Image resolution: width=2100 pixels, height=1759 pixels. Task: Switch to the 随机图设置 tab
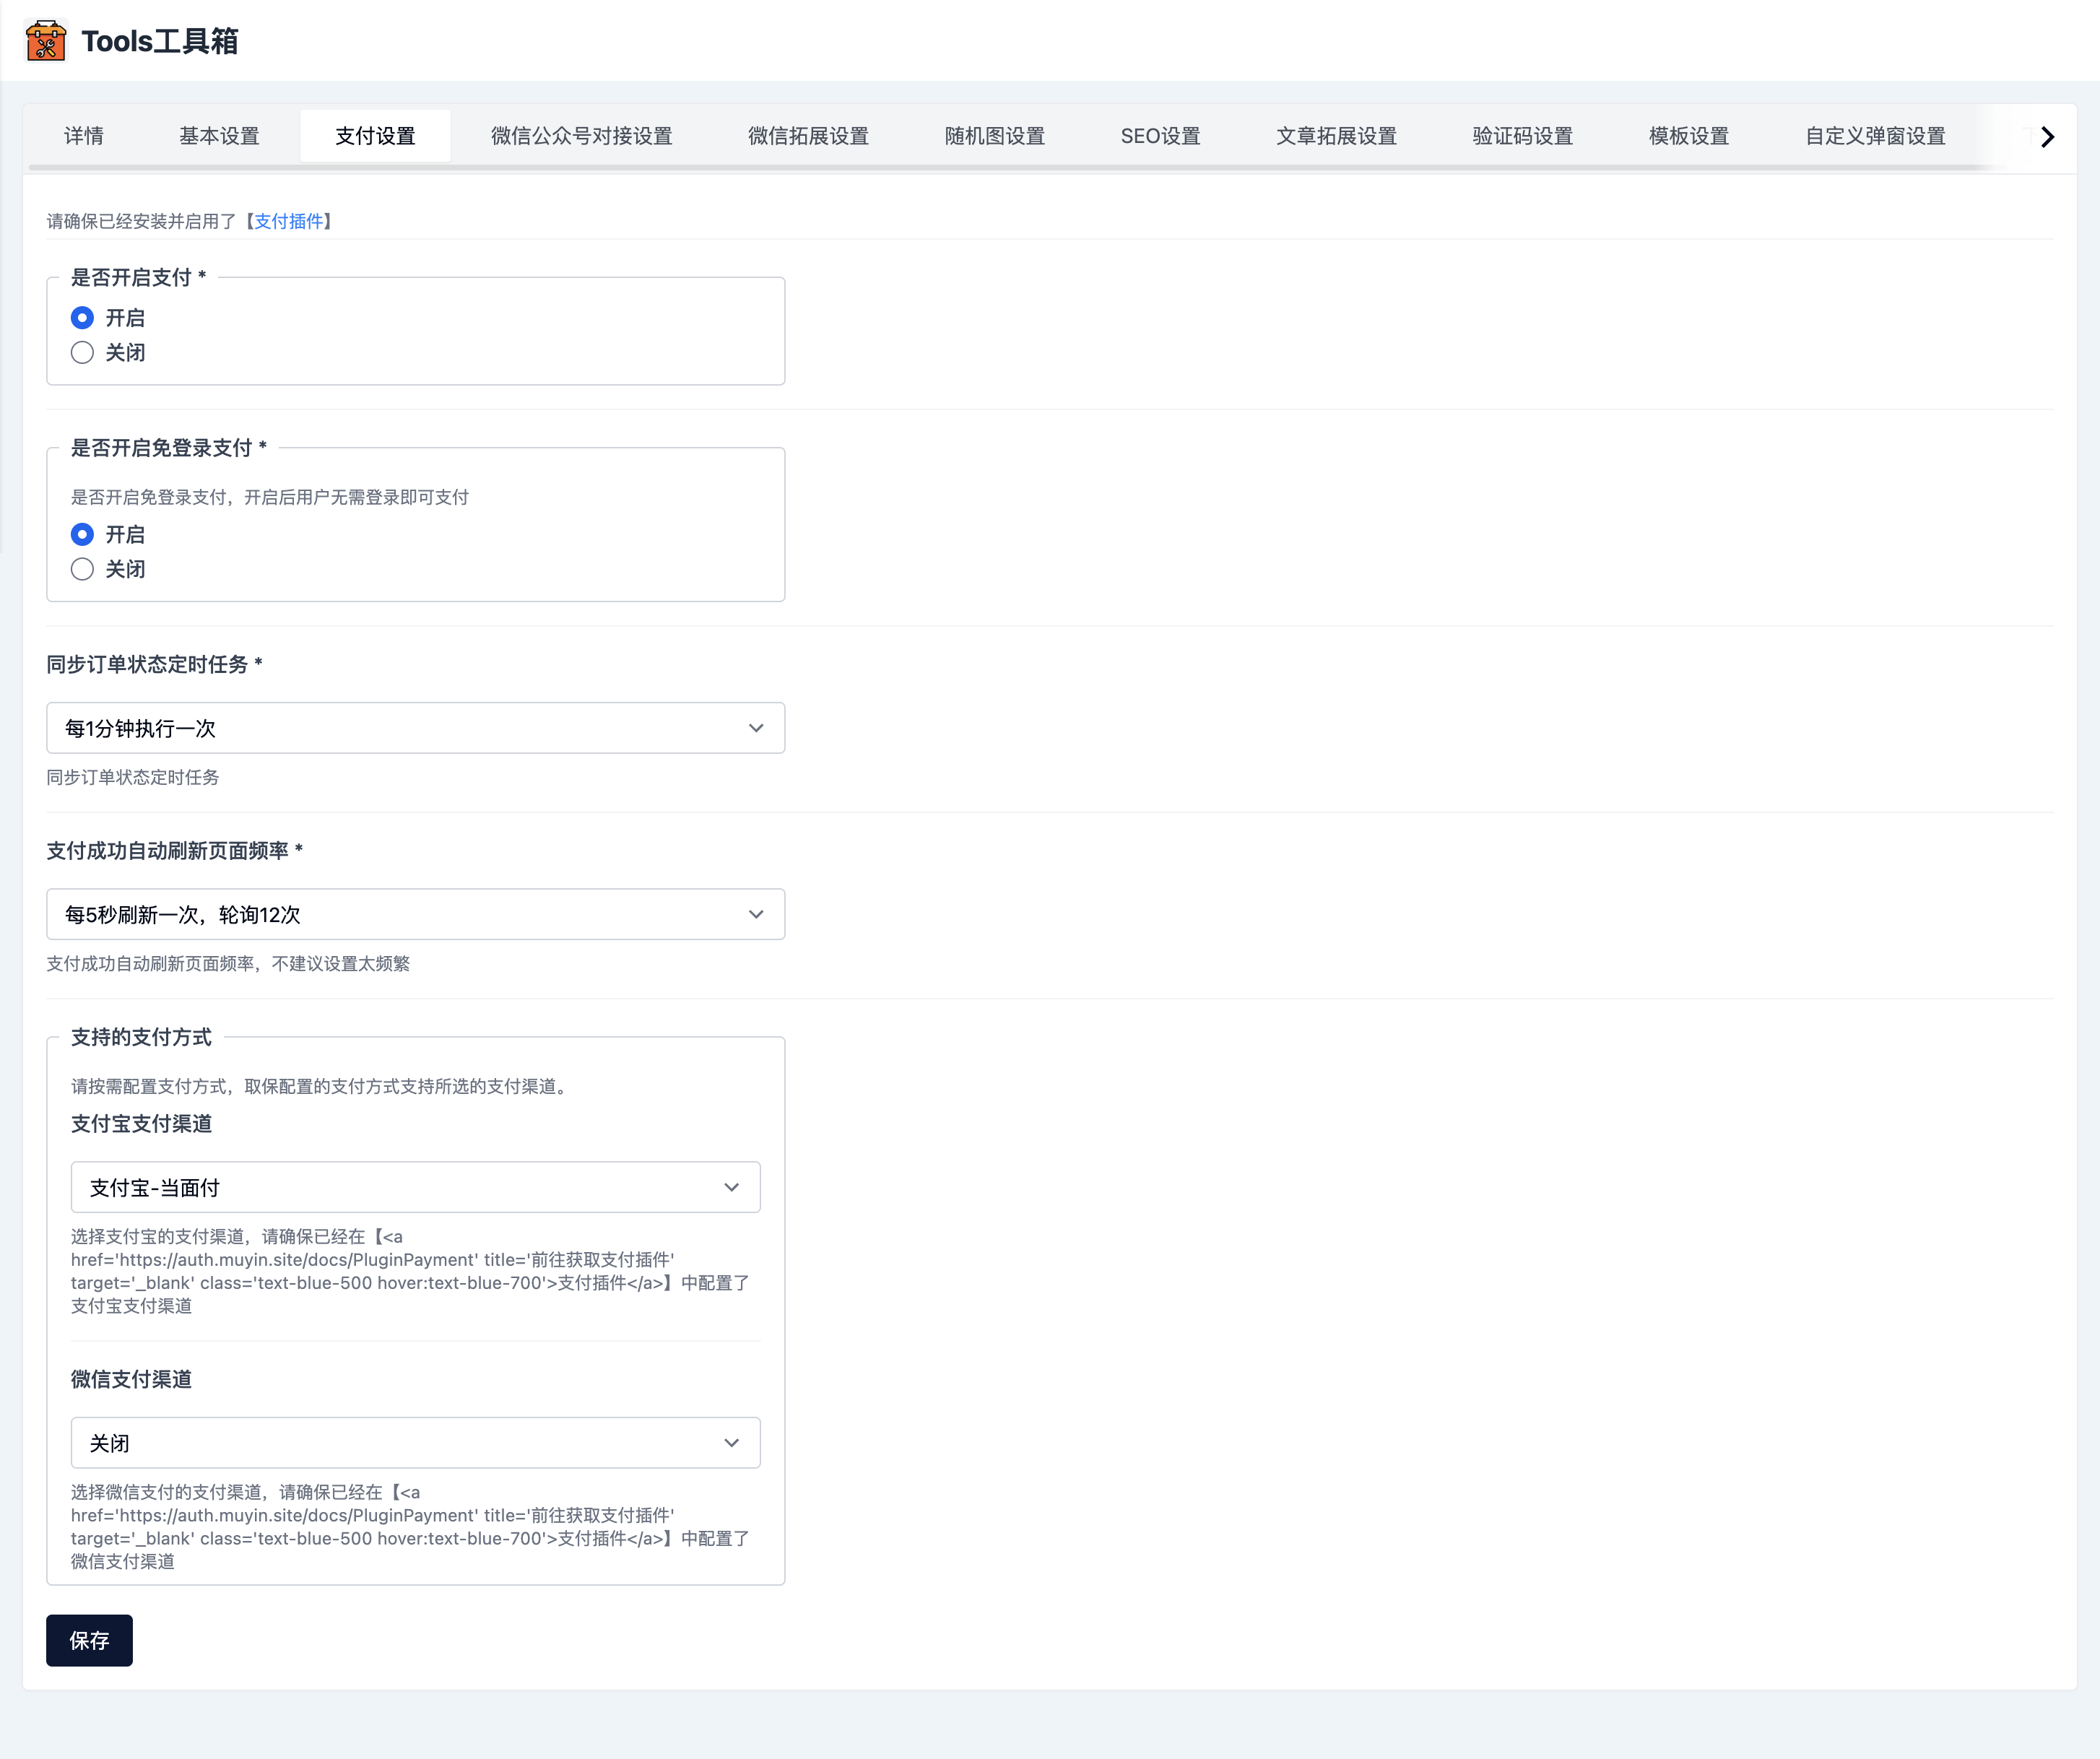tap(994, 136)
